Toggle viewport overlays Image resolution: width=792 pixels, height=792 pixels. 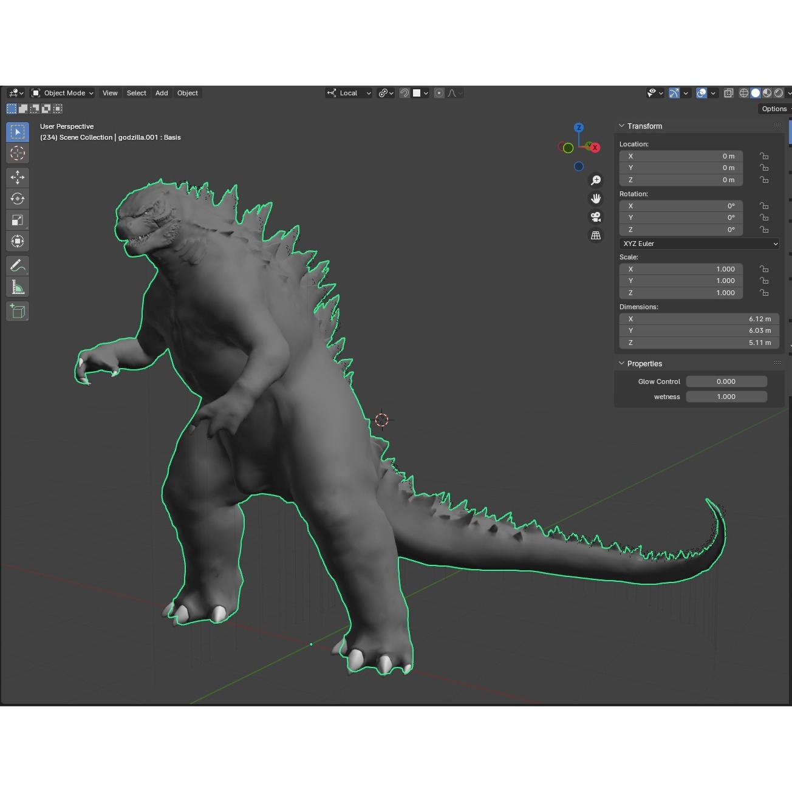point(702,93)
